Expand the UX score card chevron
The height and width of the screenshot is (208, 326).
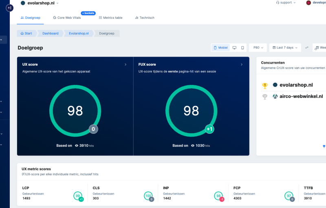click(x=126, y=64)
